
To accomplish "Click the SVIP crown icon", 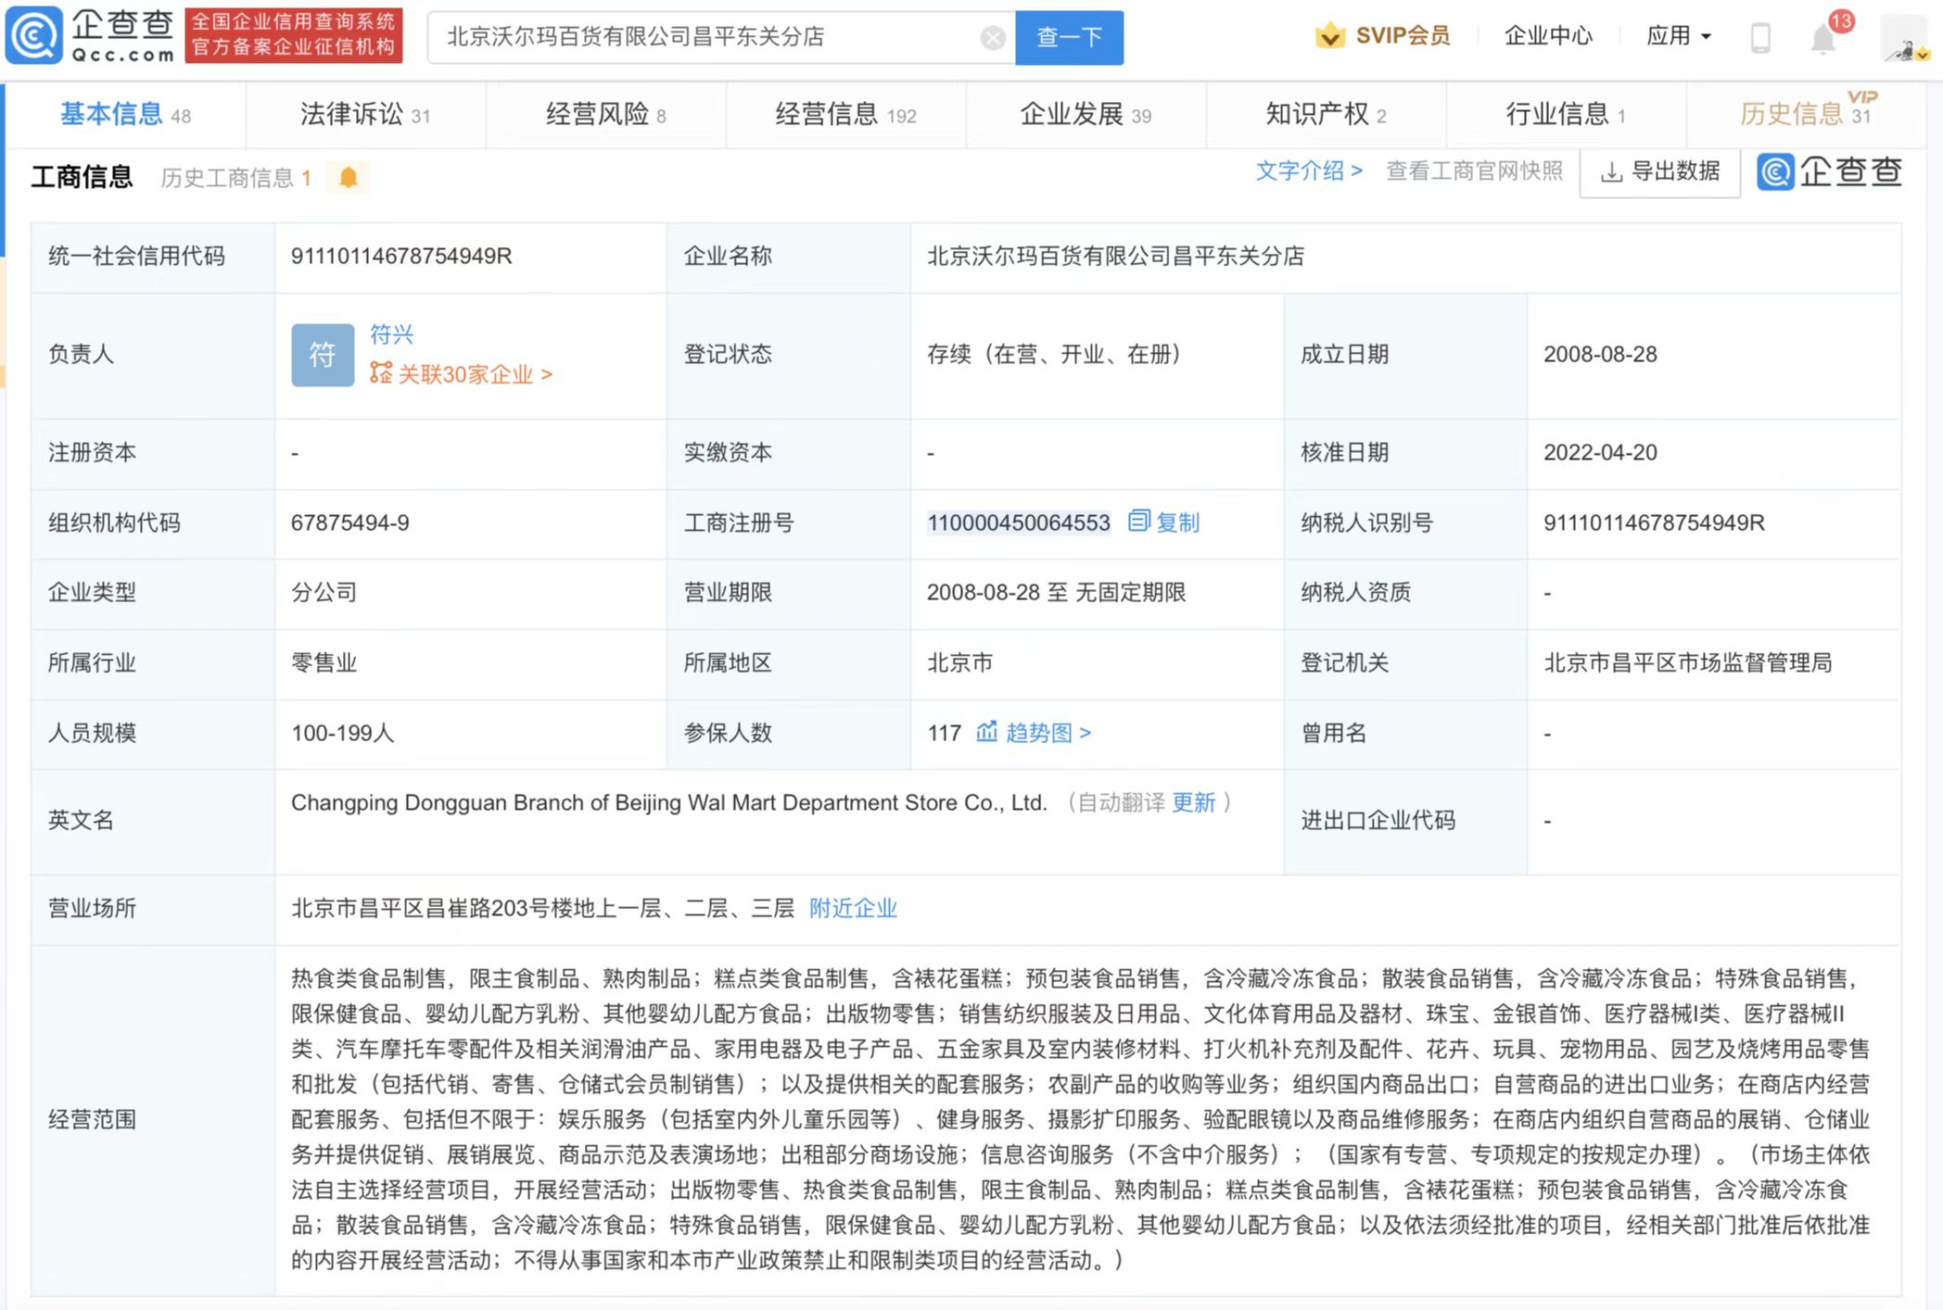I will tap(1329, 36).
